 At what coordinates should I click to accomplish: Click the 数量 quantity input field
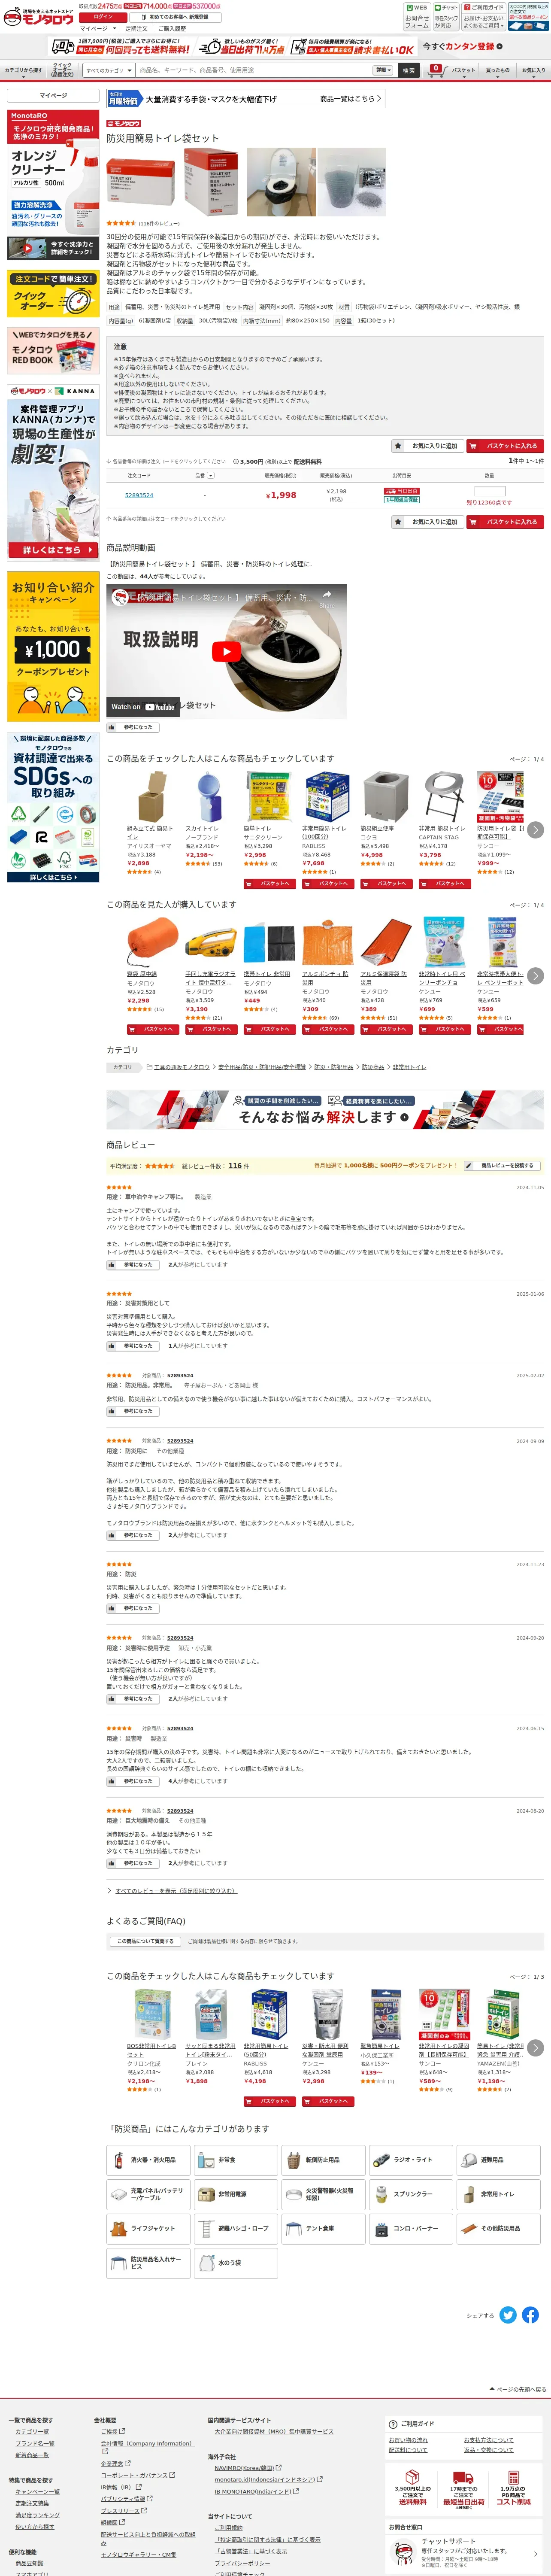click(489, 491)
